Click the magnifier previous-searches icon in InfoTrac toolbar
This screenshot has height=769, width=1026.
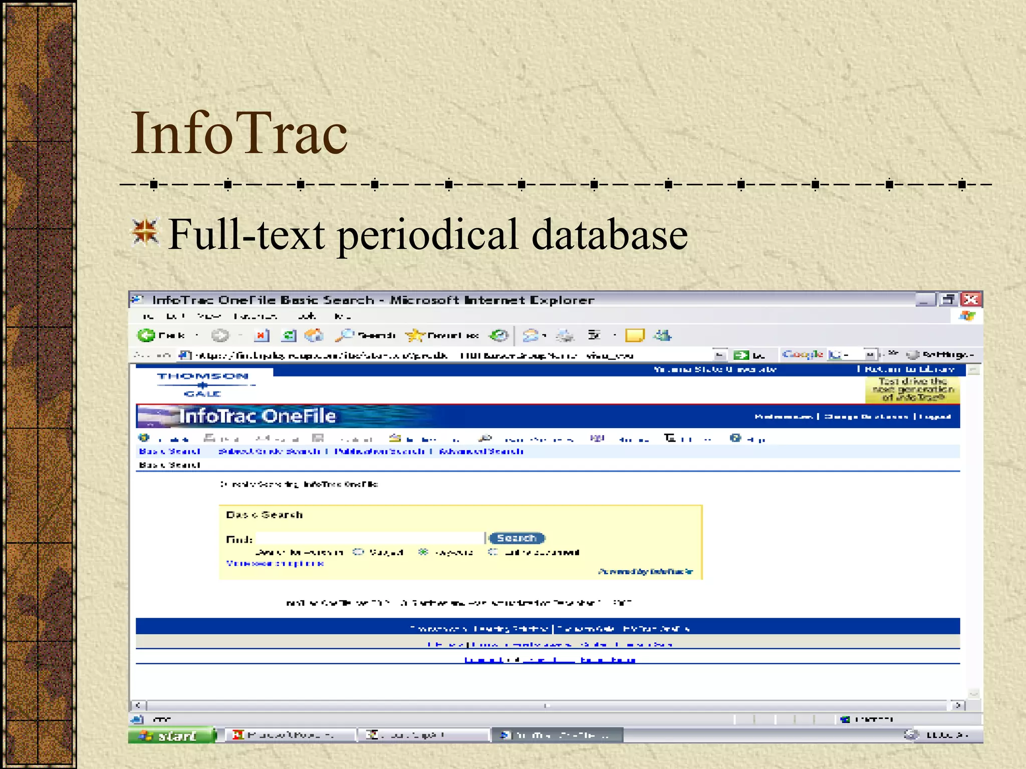(485, 438)
